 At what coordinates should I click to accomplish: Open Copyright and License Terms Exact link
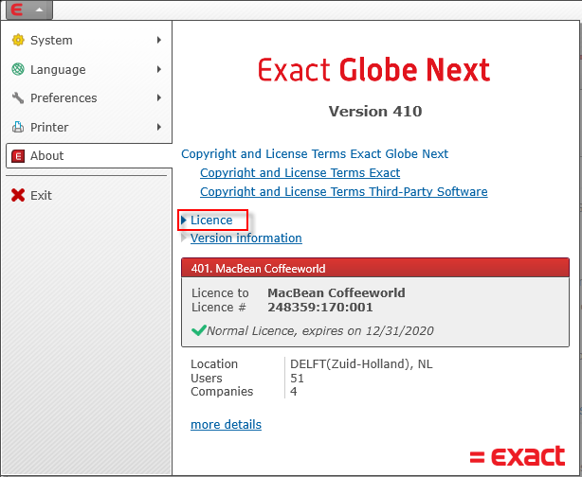(300, 172)
